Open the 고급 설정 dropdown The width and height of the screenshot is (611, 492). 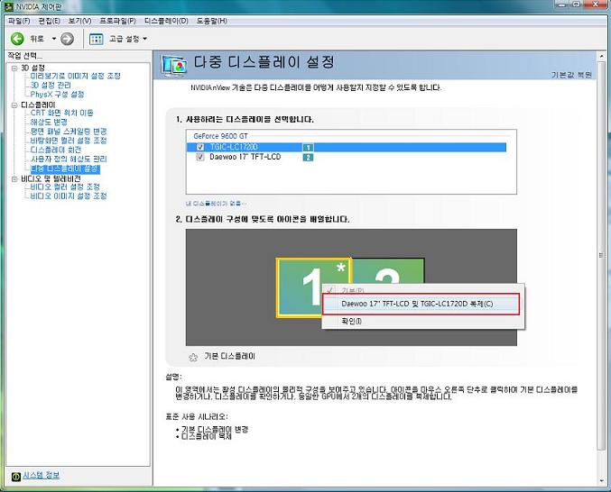[x=128, y=39]
